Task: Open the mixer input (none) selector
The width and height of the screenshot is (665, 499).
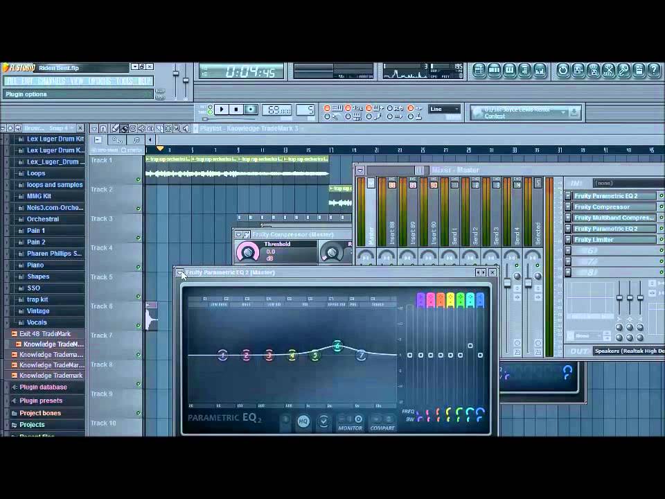Action: [x=628, y=183]
